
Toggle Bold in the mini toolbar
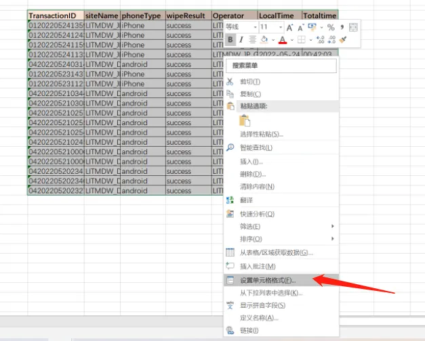point(230,40)
